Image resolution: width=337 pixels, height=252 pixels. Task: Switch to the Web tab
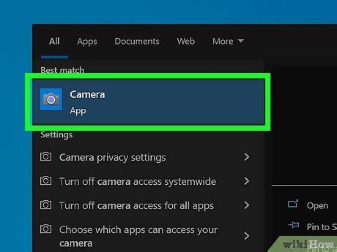(x=185, y=41)
